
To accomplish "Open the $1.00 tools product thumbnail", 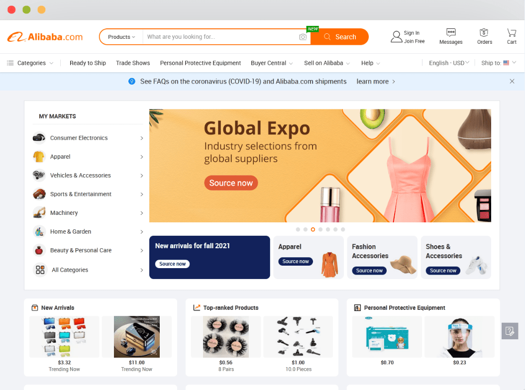I will pos(298,337).
